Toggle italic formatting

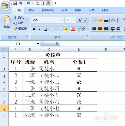click(x=40, y=29)
